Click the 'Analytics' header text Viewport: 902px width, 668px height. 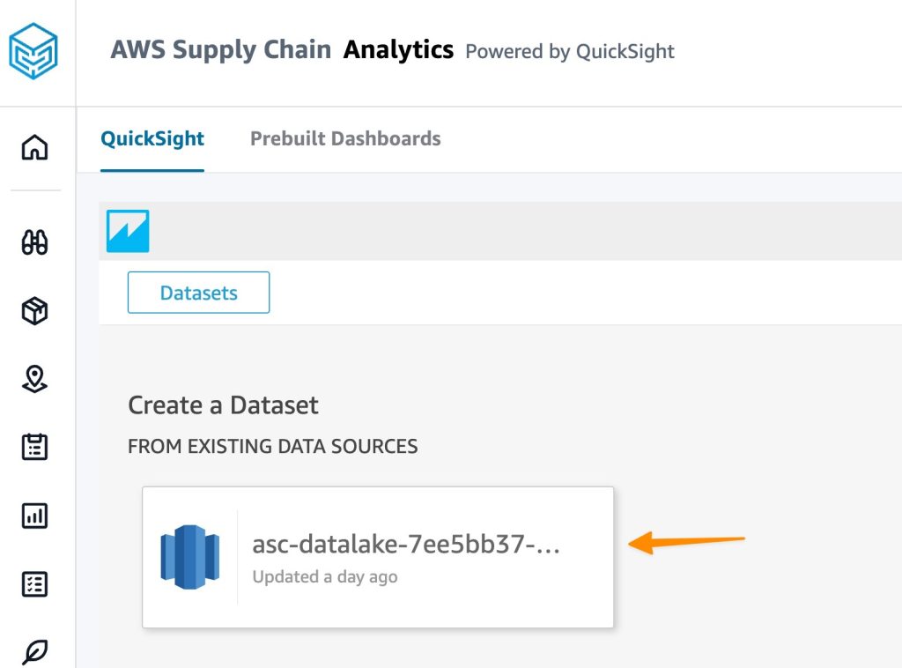pos(398,50)
